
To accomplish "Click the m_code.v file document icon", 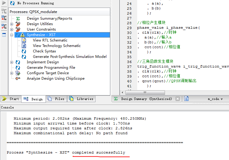I will click(186, 98).
